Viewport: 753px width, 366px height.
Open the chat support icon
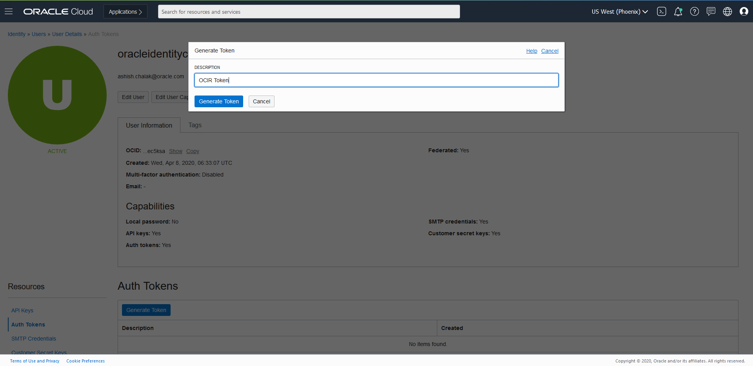(x=711, y=12)
